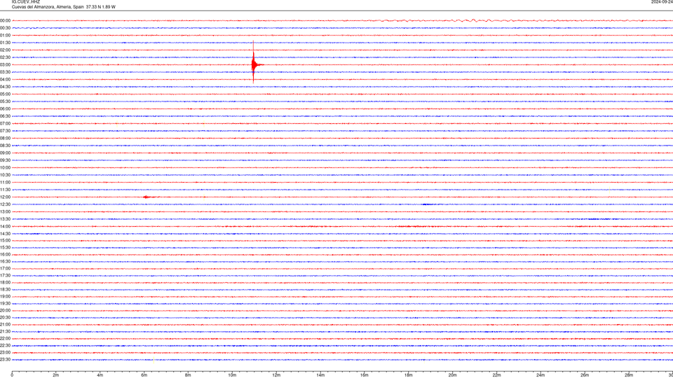Select the 00:30 trace time label

click(5, 28)
